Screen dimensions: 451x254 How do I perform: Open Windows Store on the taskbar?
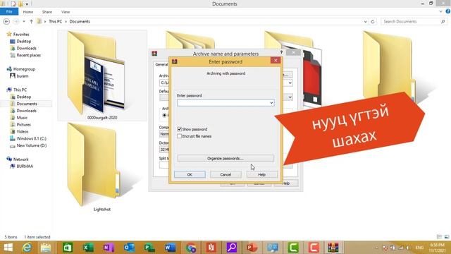pyautogui.click(x=68, y=248)
